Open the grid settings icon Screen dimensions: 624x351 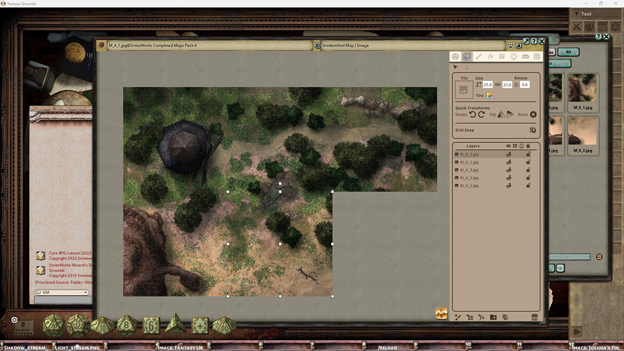tap(536, 56)
